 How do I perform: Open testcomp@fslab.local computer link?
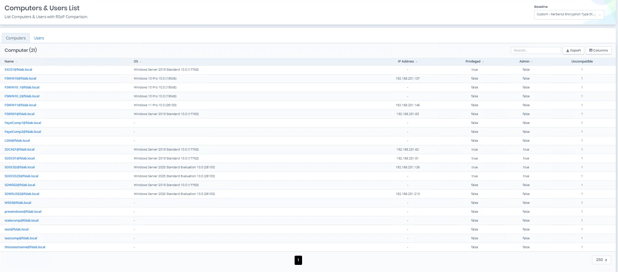tap(21, 238)
